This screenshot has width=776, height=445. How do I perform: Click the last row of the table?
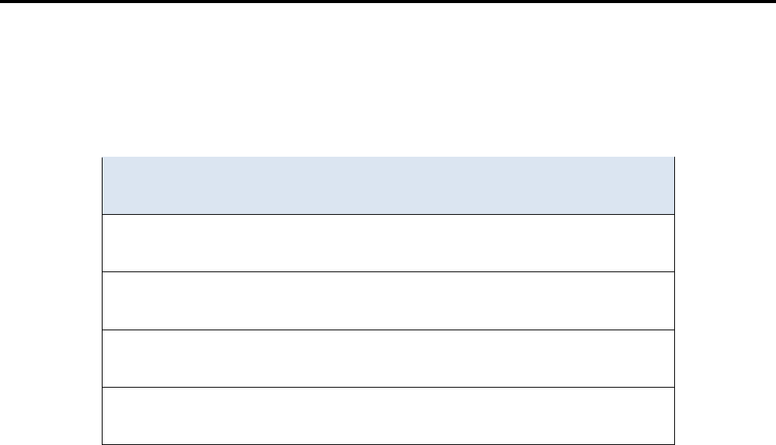388,415
